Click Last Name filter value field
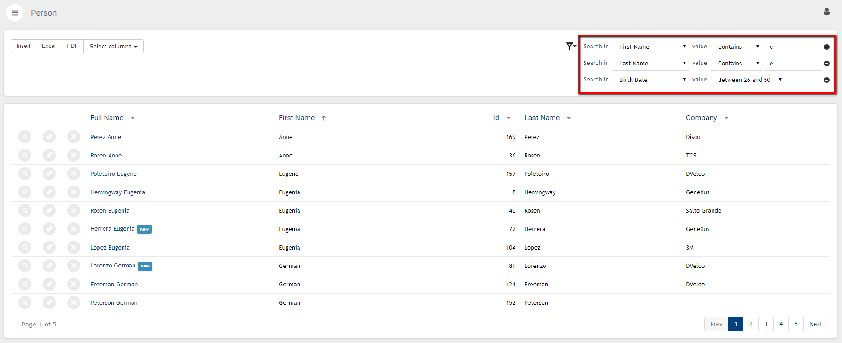The image size is (842, 343). 793,63
